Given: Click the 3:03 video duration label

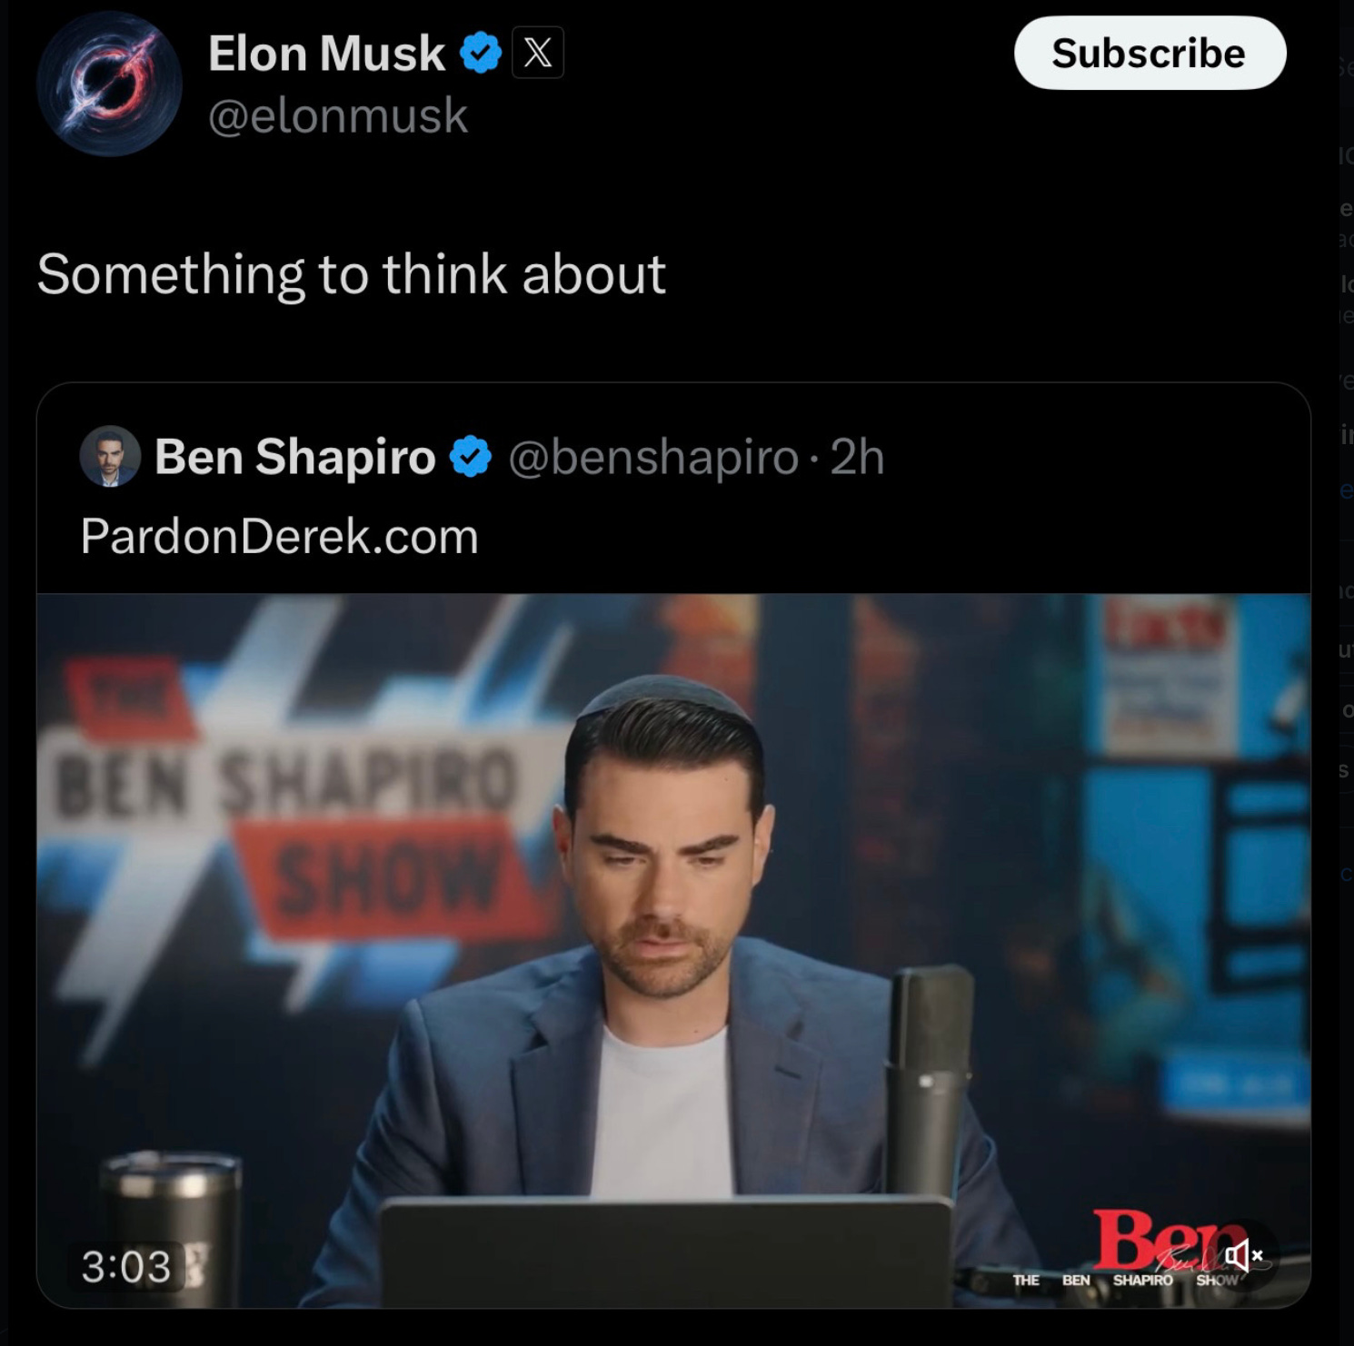Looking at the screenshot, I should click(x=125, y=1266).
